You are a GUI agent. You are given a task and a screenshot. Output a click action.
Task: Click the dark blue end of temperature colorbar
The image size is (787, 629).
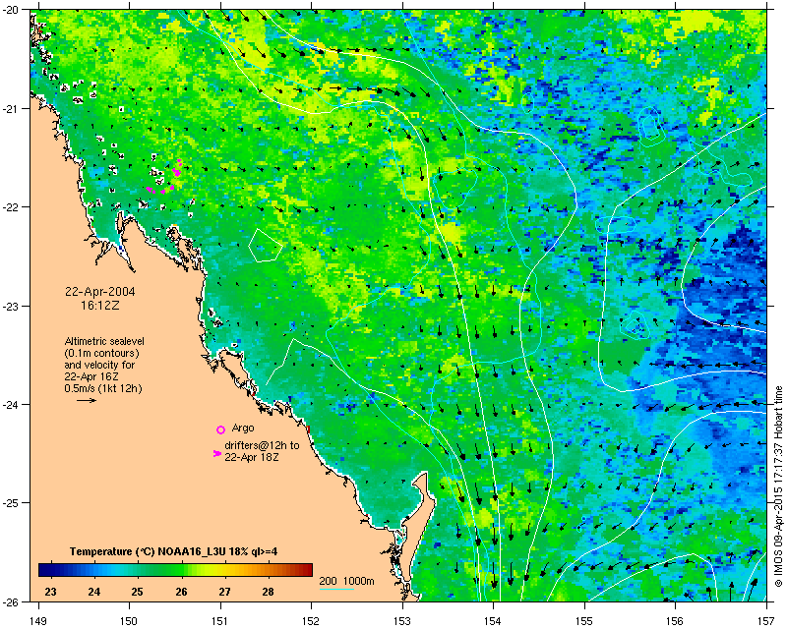(x=45, y=570)
